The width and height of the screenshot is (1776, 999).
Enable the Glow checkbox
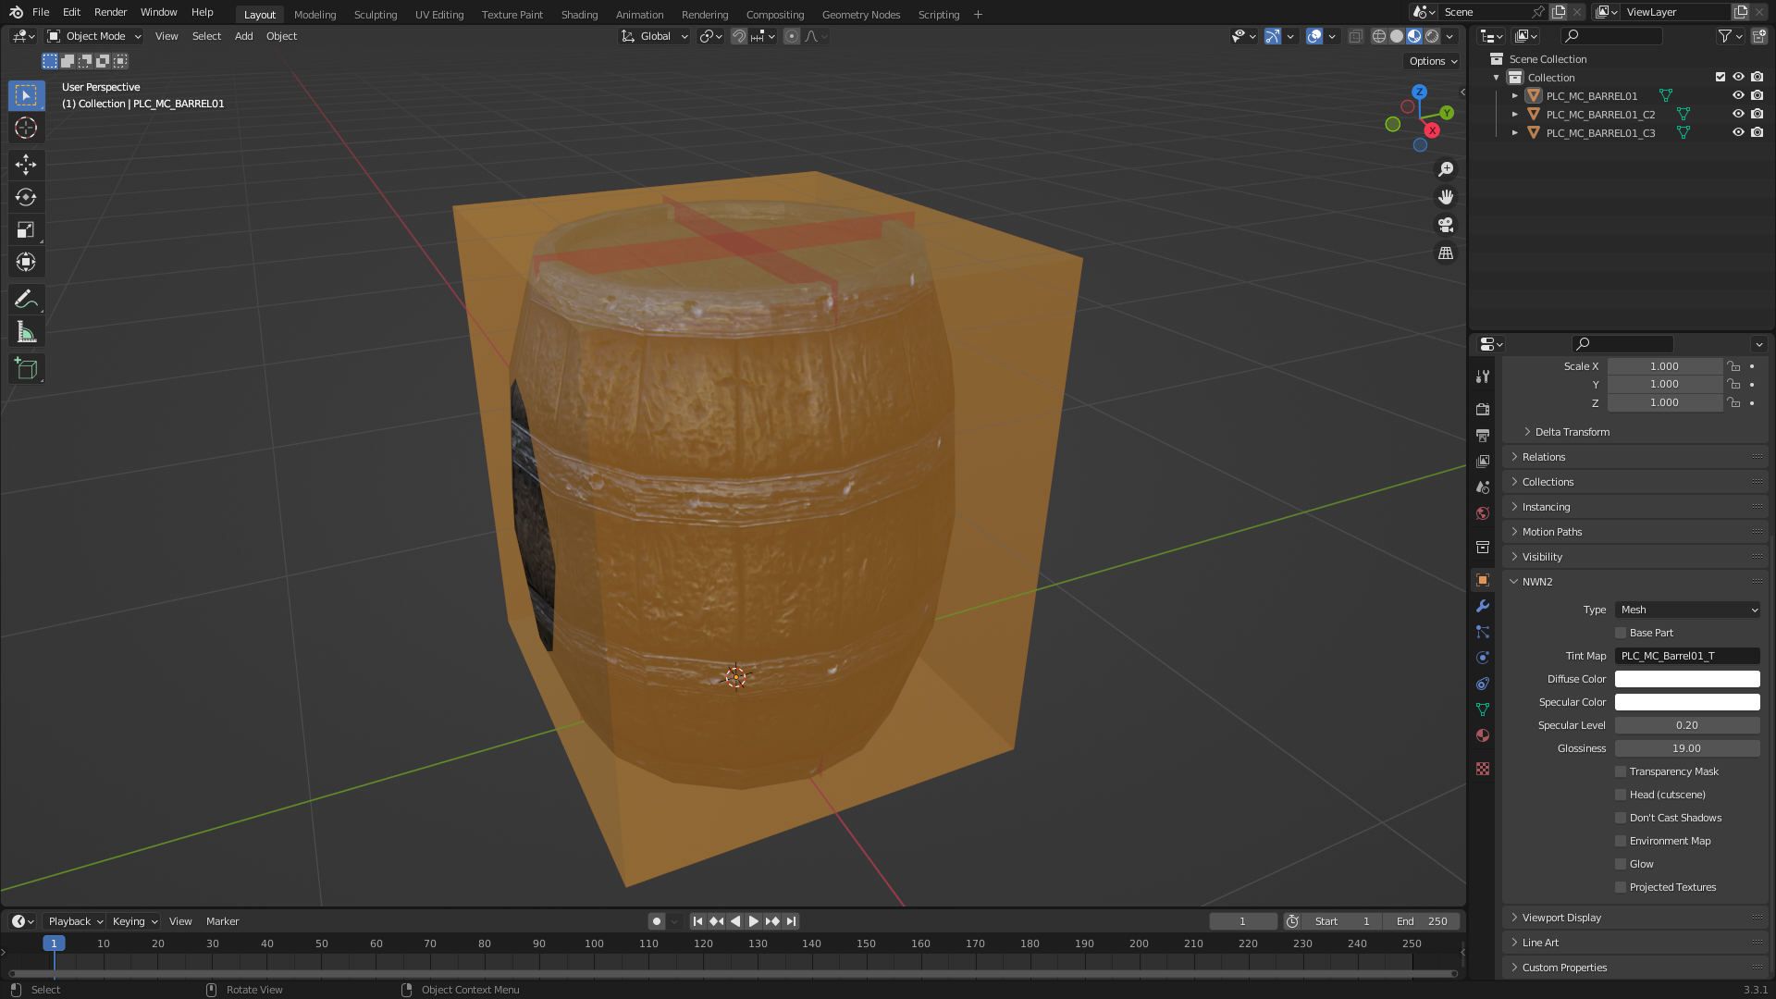click(1621, 864)
